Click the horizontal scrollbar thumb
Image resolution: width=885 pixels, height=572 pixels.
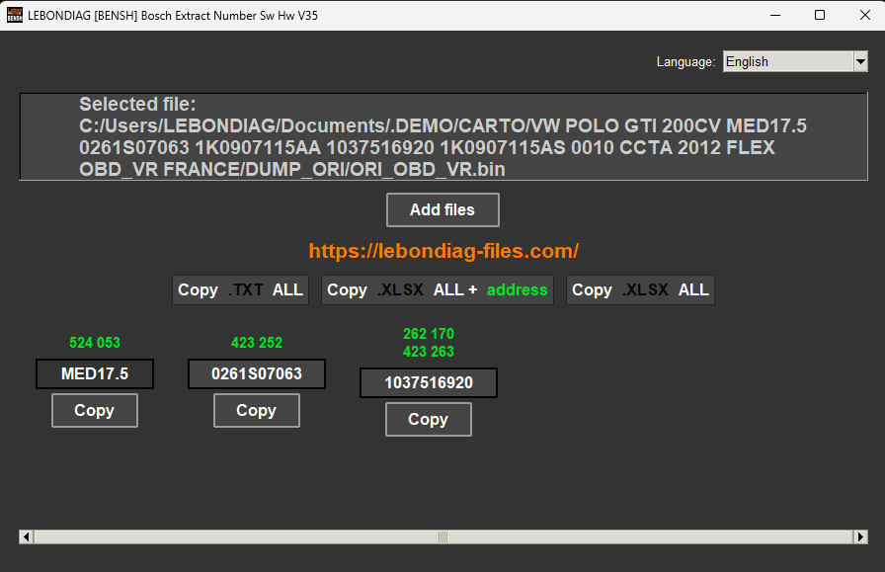point(443,536)
